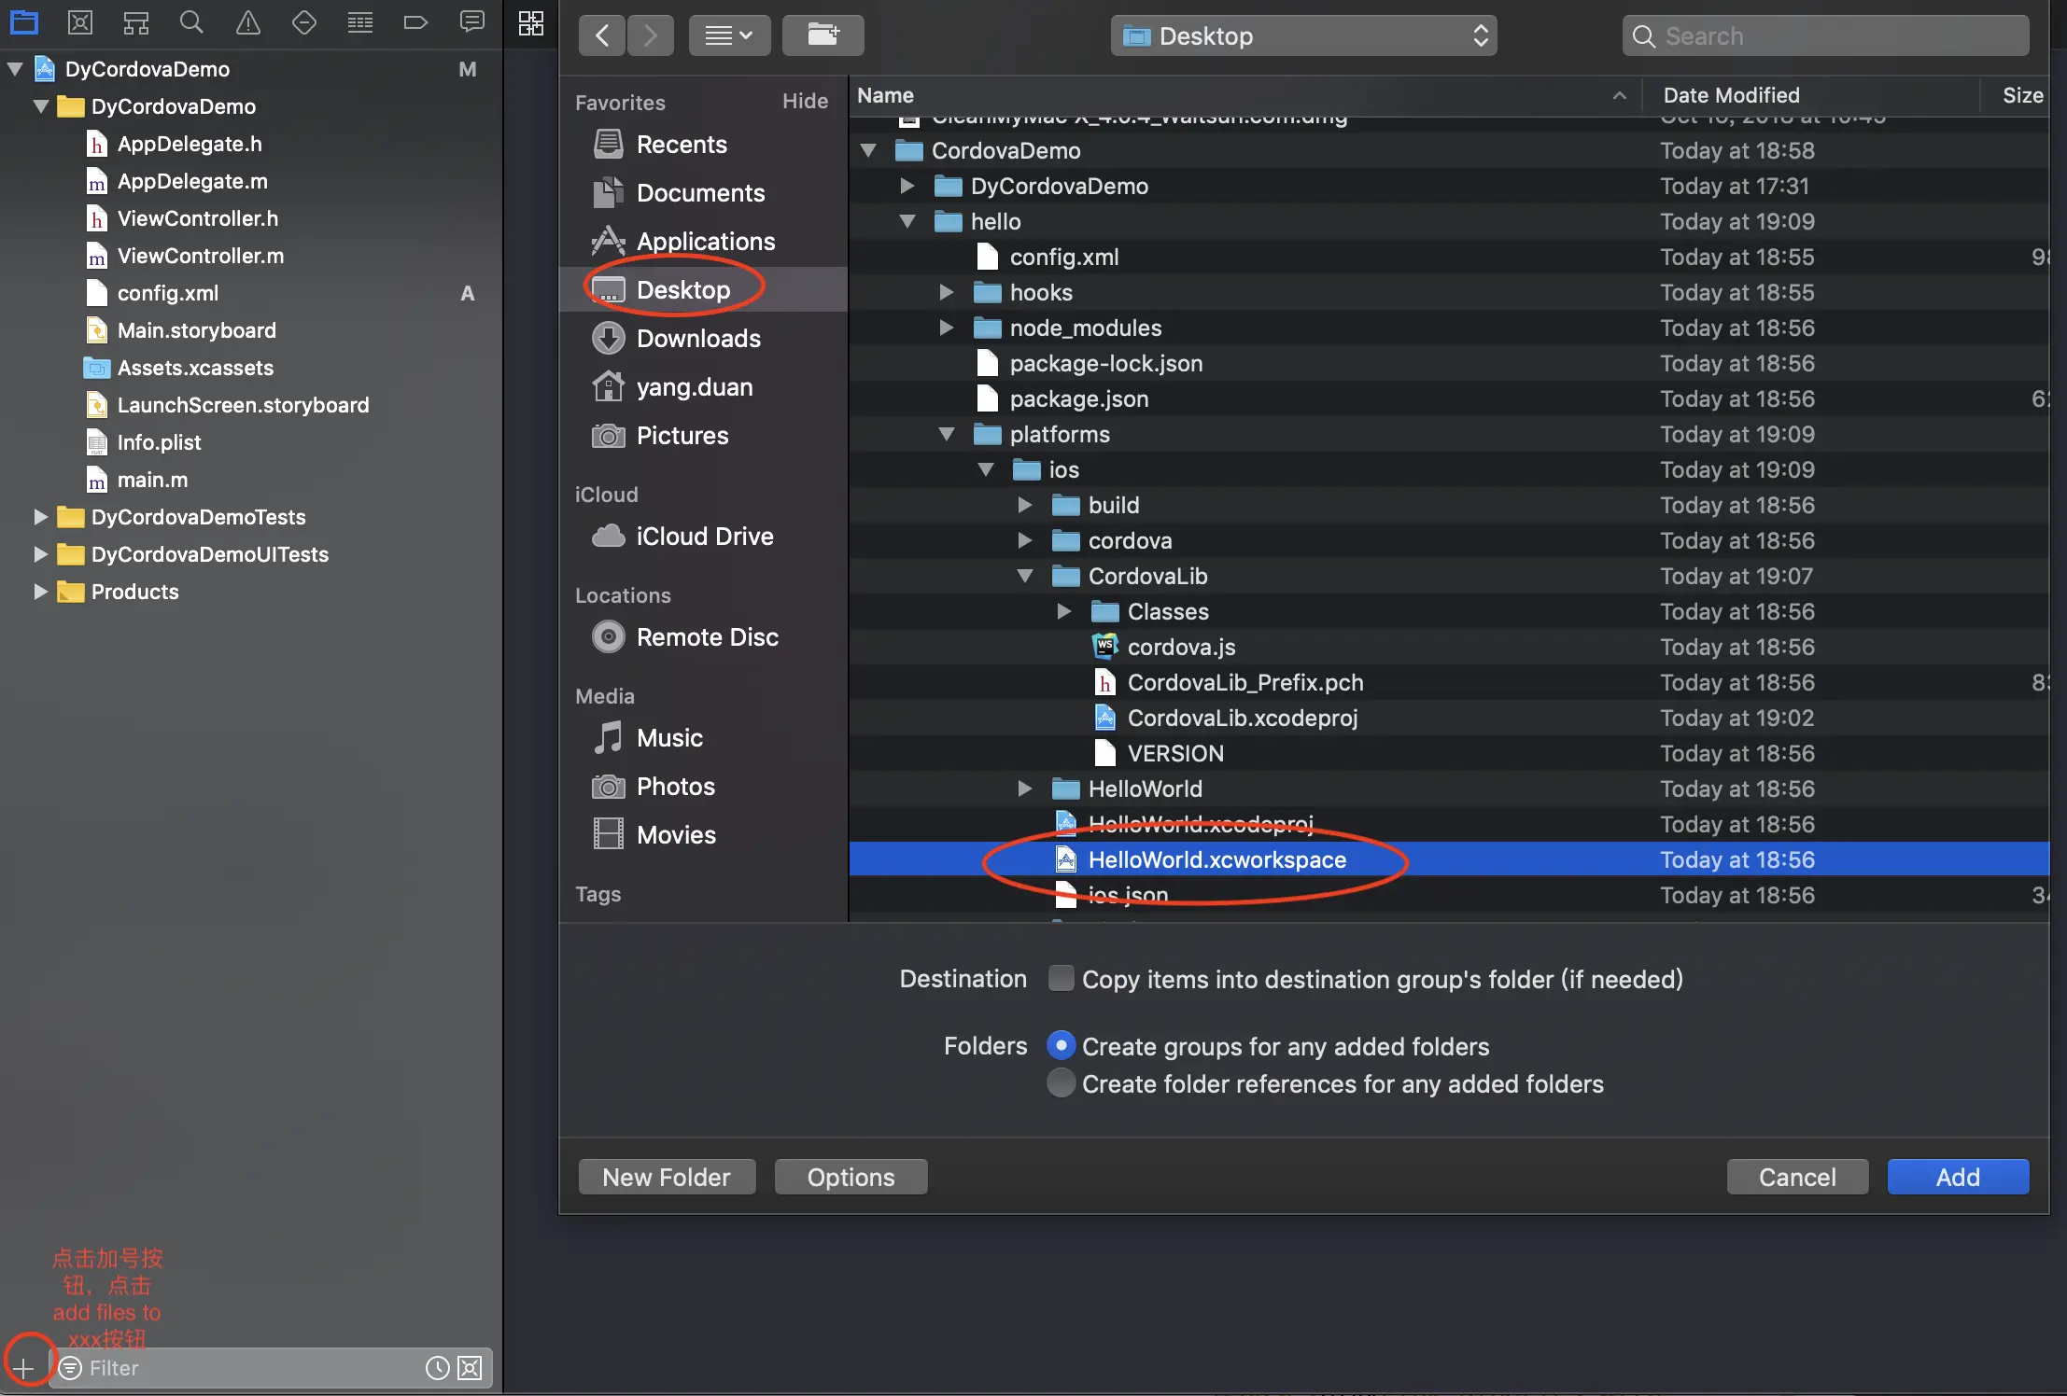This screenshot has height=1396, width=2067.
Task: Show the issue navigator warning icon
Action: (x=247, y=22)
